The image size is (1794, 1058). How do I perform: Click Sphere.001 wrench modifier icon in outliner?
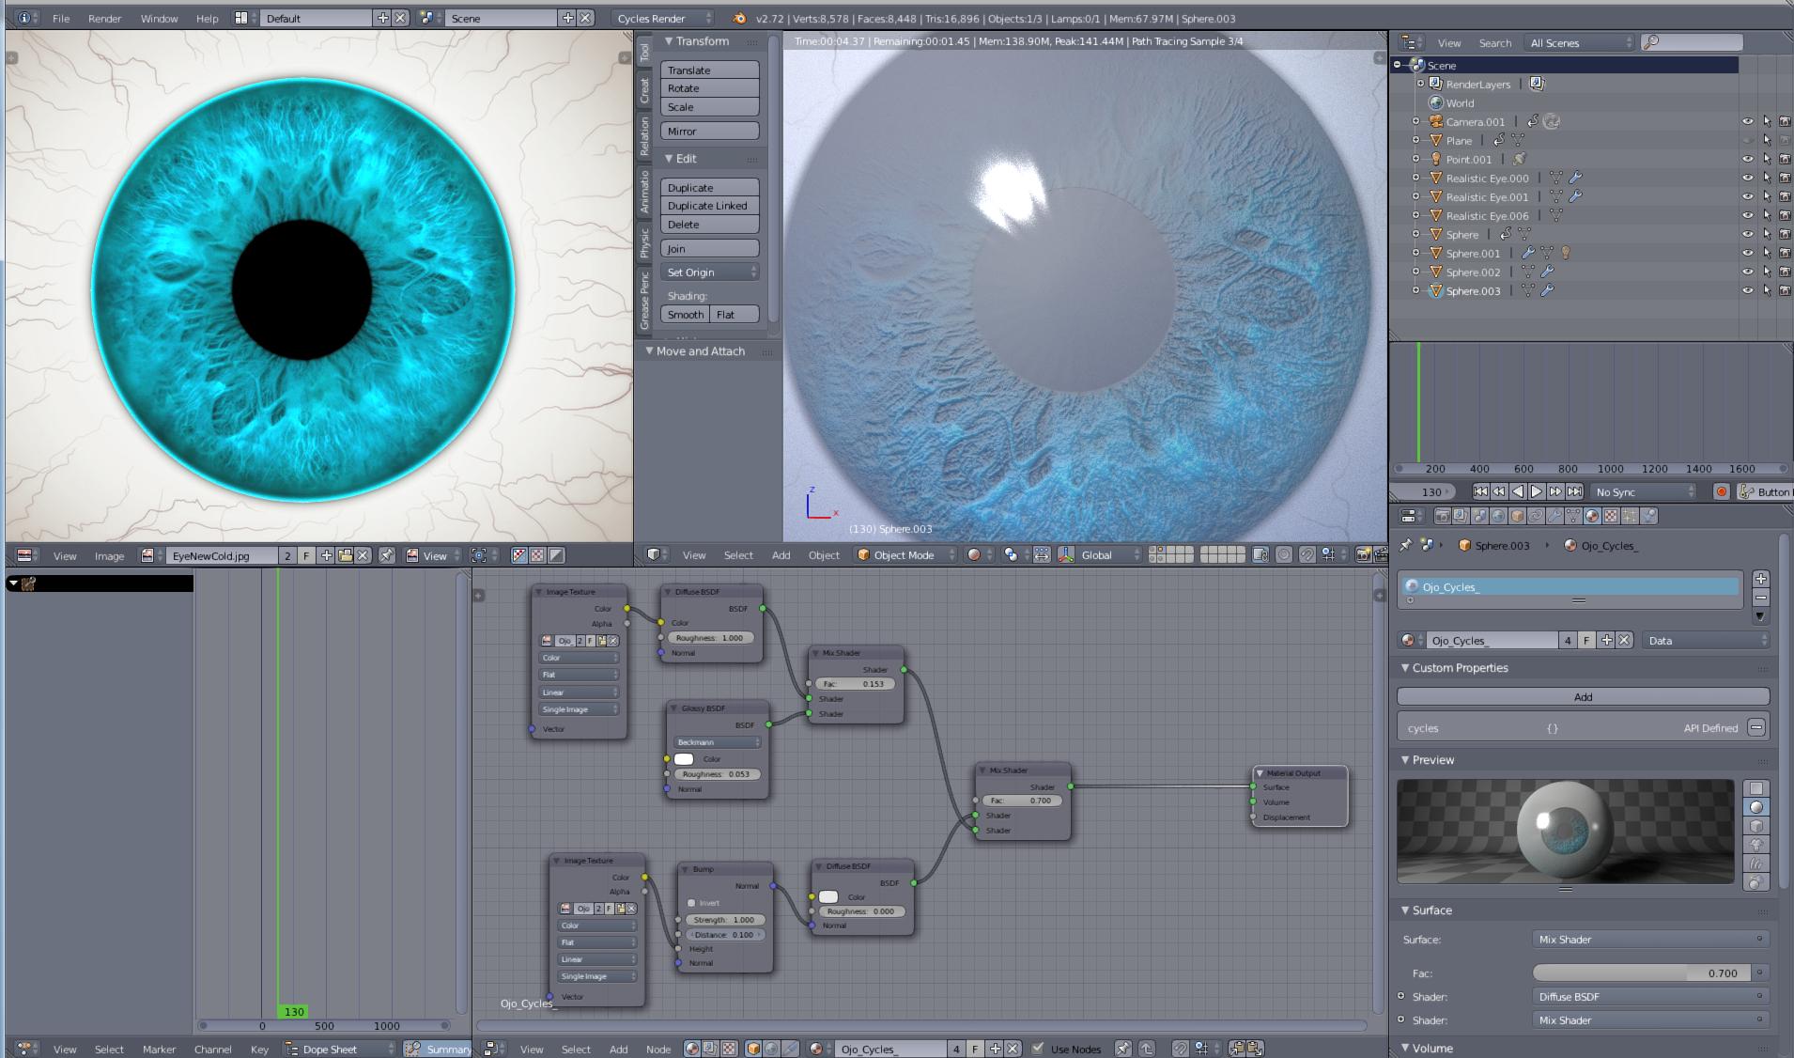point(1528,253)
